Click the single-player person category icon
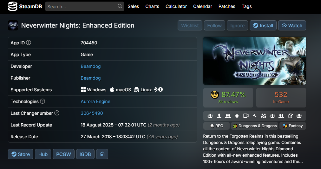Image resolution: width=321 pixels, height=169 pixels. click(x=219, y=116)
